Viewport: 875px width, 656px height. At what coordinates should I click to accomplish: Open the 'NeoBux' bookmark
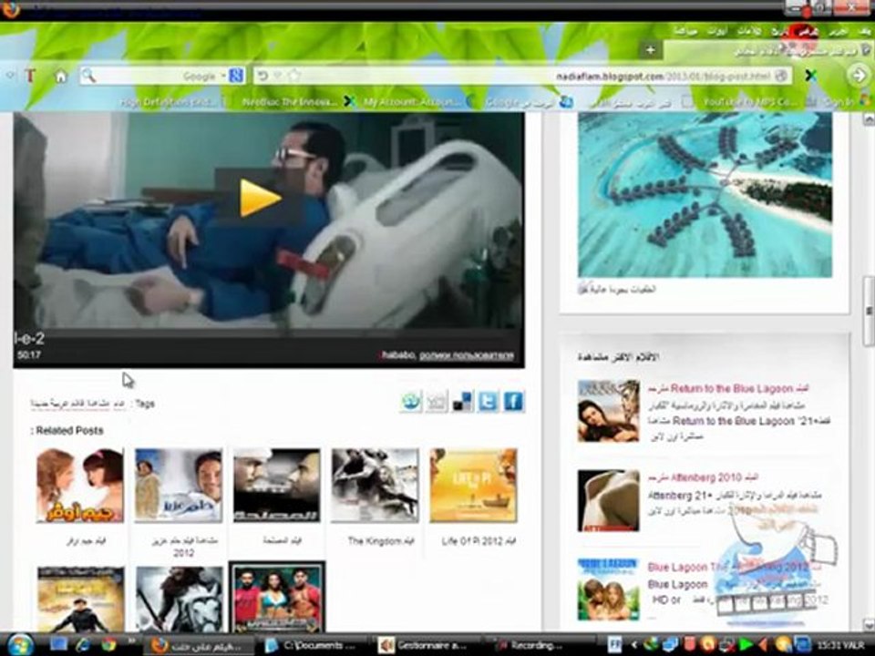(x=289, y=102)
